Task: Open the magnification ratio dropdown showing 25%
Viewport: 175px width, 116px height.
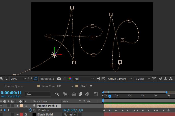Action: click(x=18, y=79)
